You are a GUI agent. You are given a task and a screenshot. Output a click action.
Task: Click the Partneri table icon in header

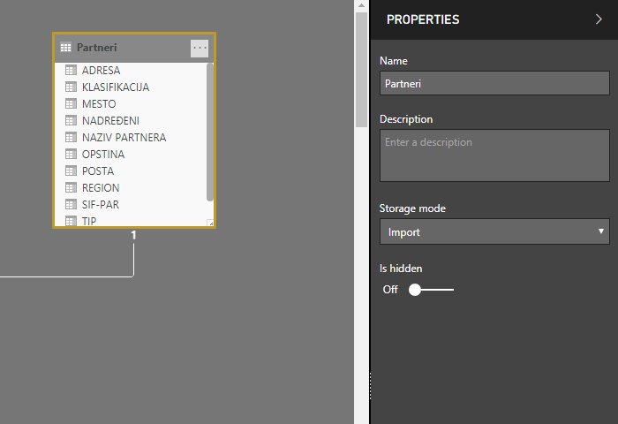click(x=65, y=48)
